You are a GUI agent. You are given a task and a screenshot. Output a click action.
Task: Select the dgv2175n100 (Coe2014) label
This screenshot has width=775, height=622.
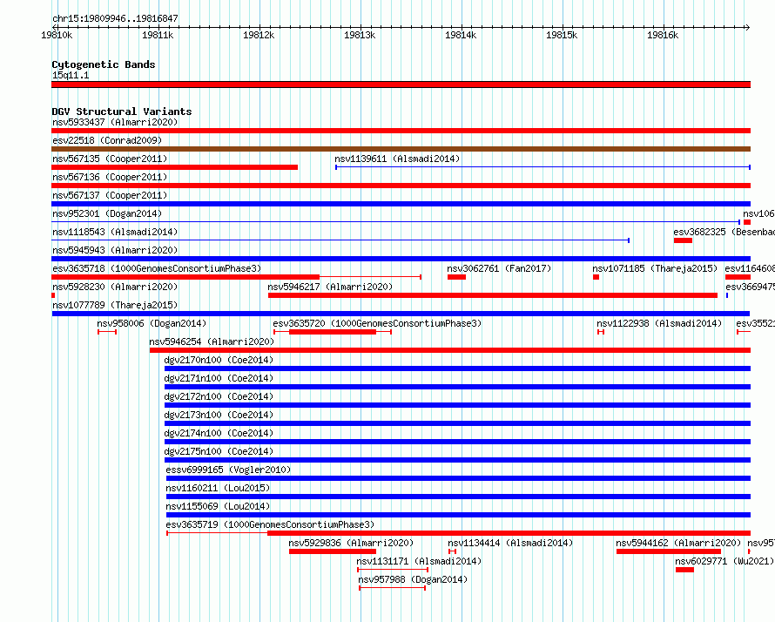(x=219, y=451)
